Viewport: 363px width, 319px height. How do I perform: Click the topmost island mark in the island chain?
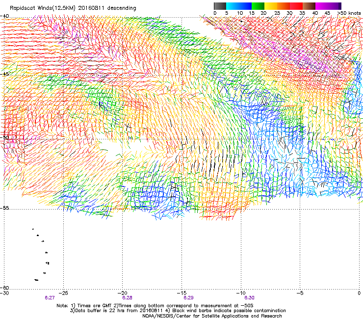coord(33,229)
